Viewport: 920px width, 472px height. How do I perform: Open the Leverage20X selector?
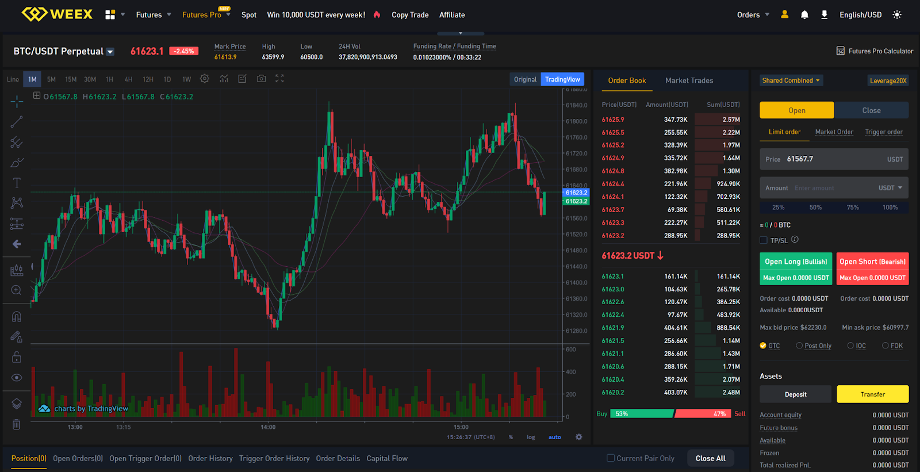[x=888, y=80]
